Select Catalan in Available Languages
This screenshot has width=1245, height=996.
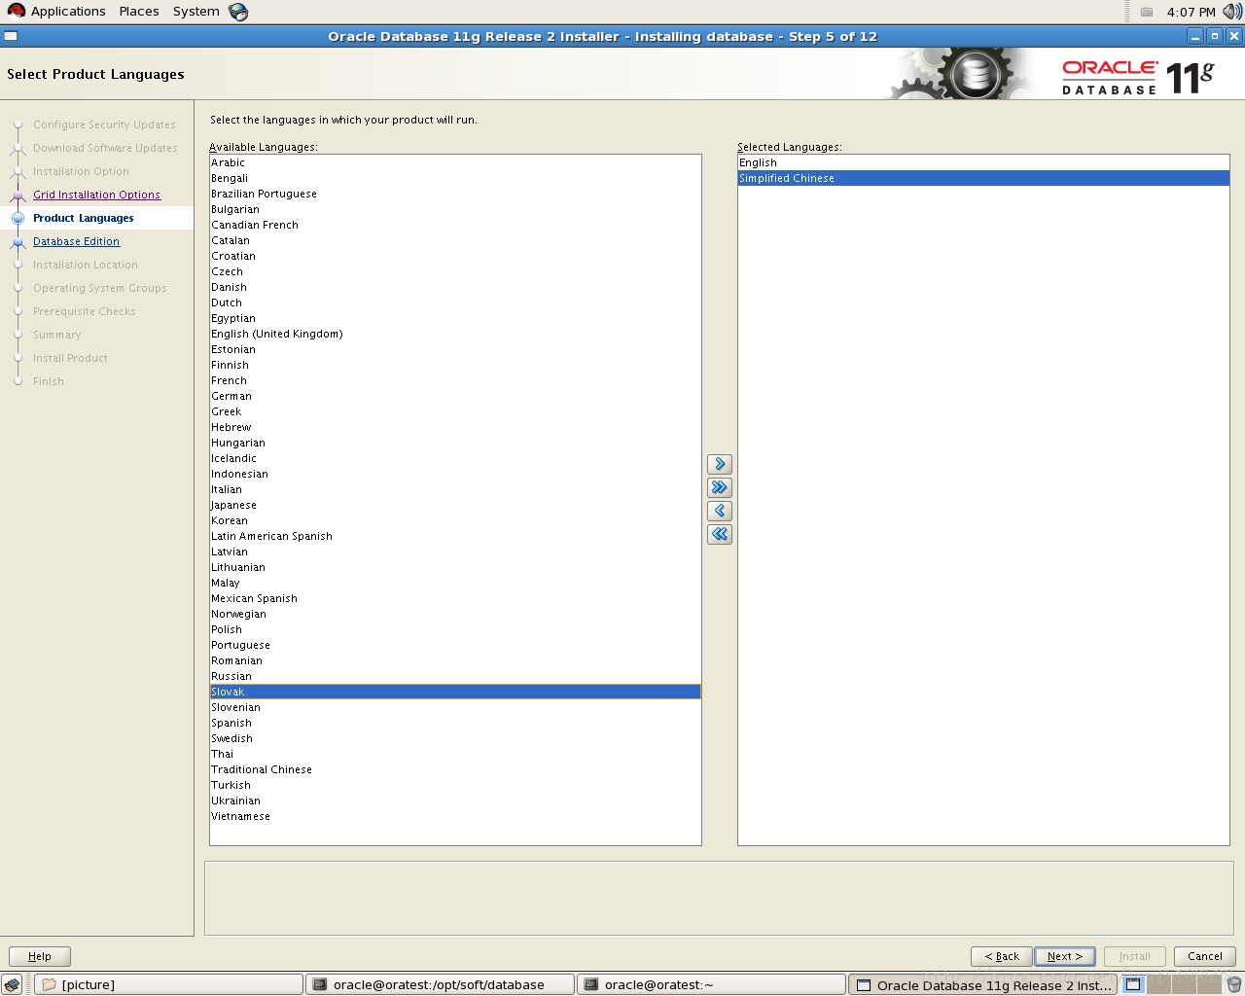tap(455, 240)
